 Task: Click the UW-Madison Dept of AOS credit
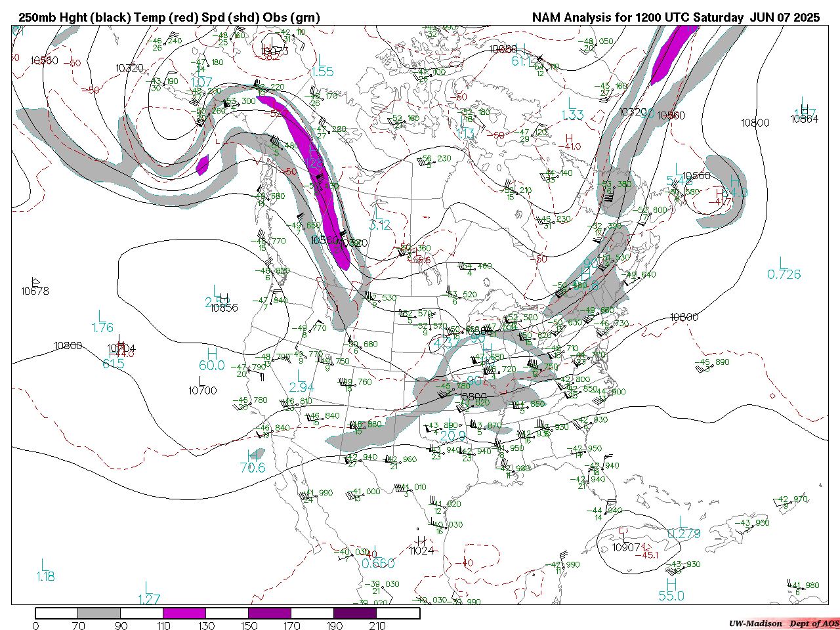click(x=784, y=623)
